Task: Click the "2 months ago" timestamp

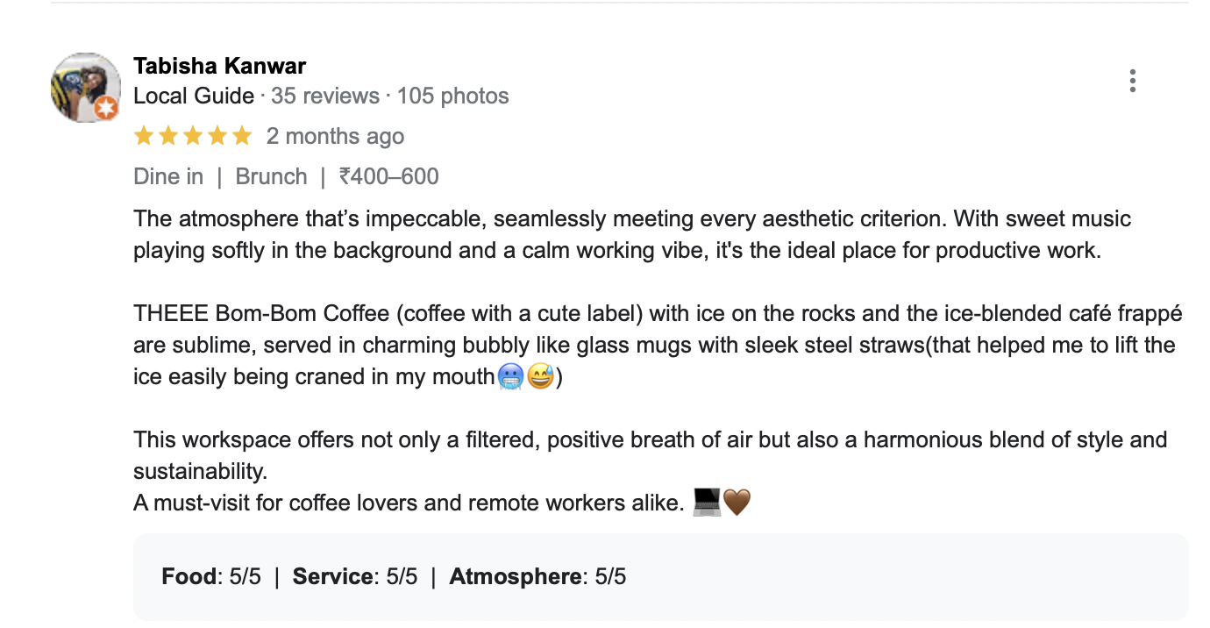Action: click(335, 136)
